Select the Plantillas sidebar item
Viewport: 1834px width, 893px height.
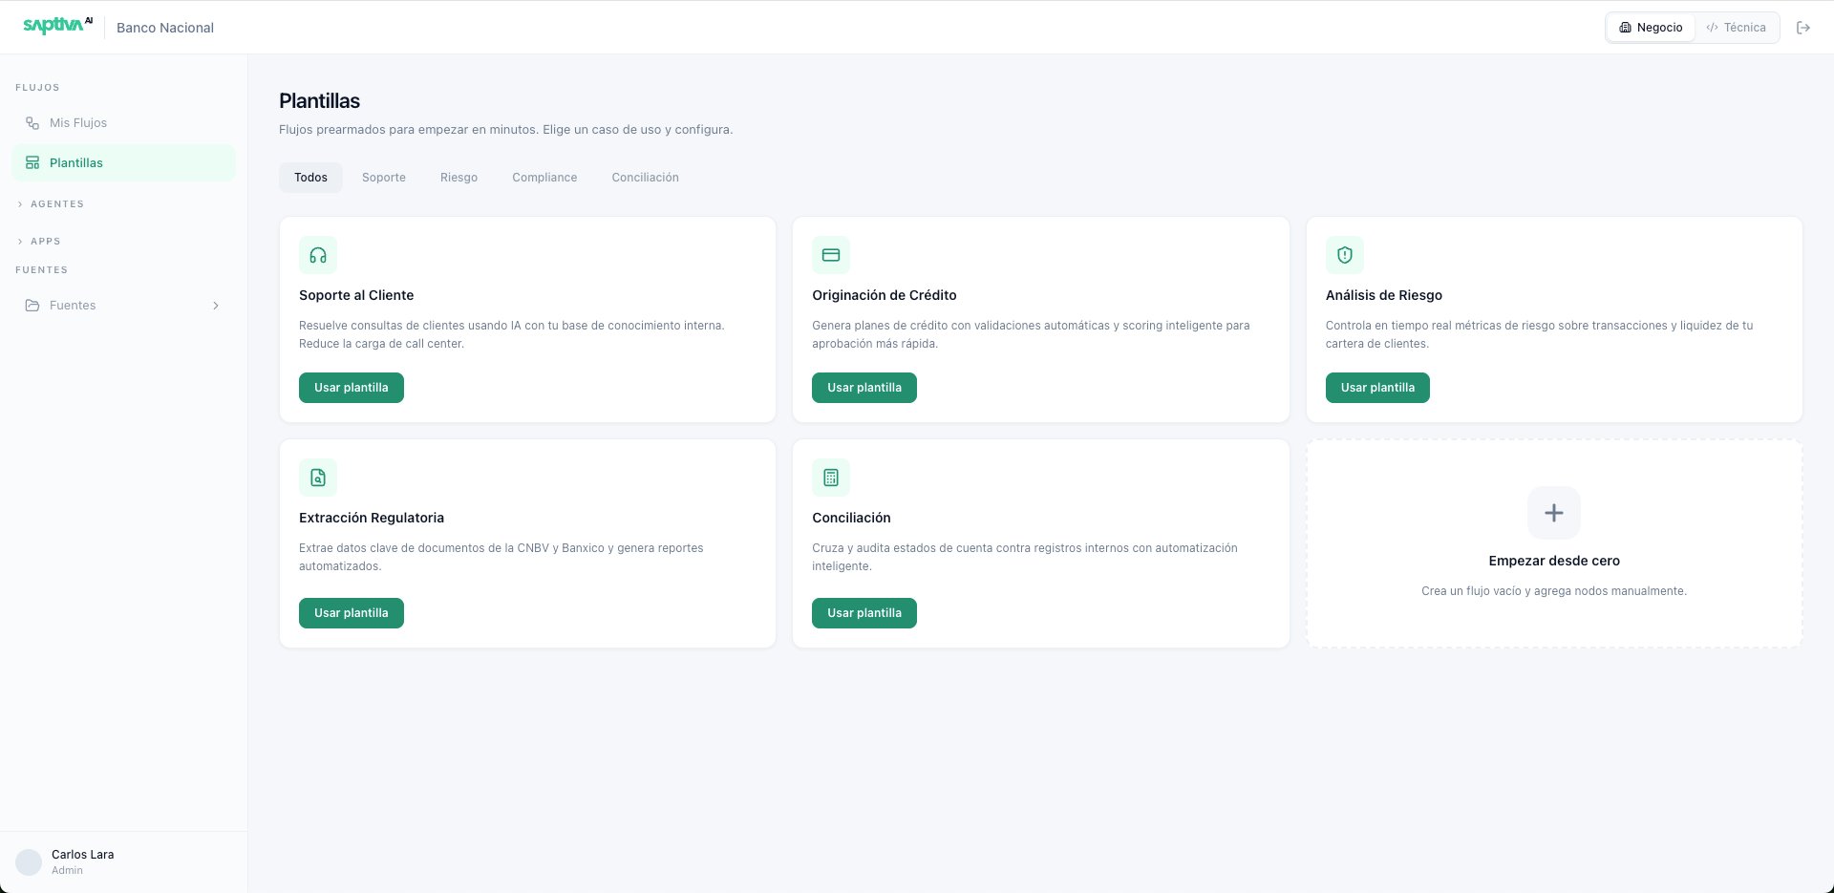tap(76, 162)
